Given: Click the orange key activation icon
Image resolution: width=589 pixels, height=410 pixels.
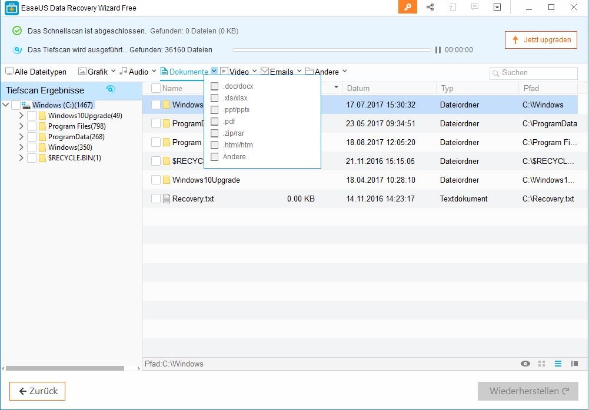Looking at the screenshot, I should (407, 7).
